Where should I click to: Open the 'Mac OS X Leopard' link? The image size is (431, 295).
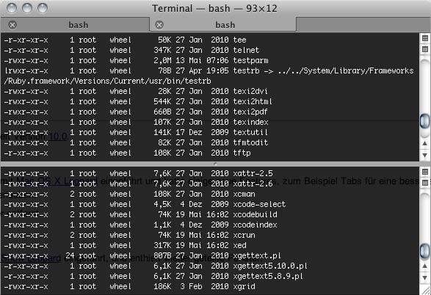click(57, 181)
